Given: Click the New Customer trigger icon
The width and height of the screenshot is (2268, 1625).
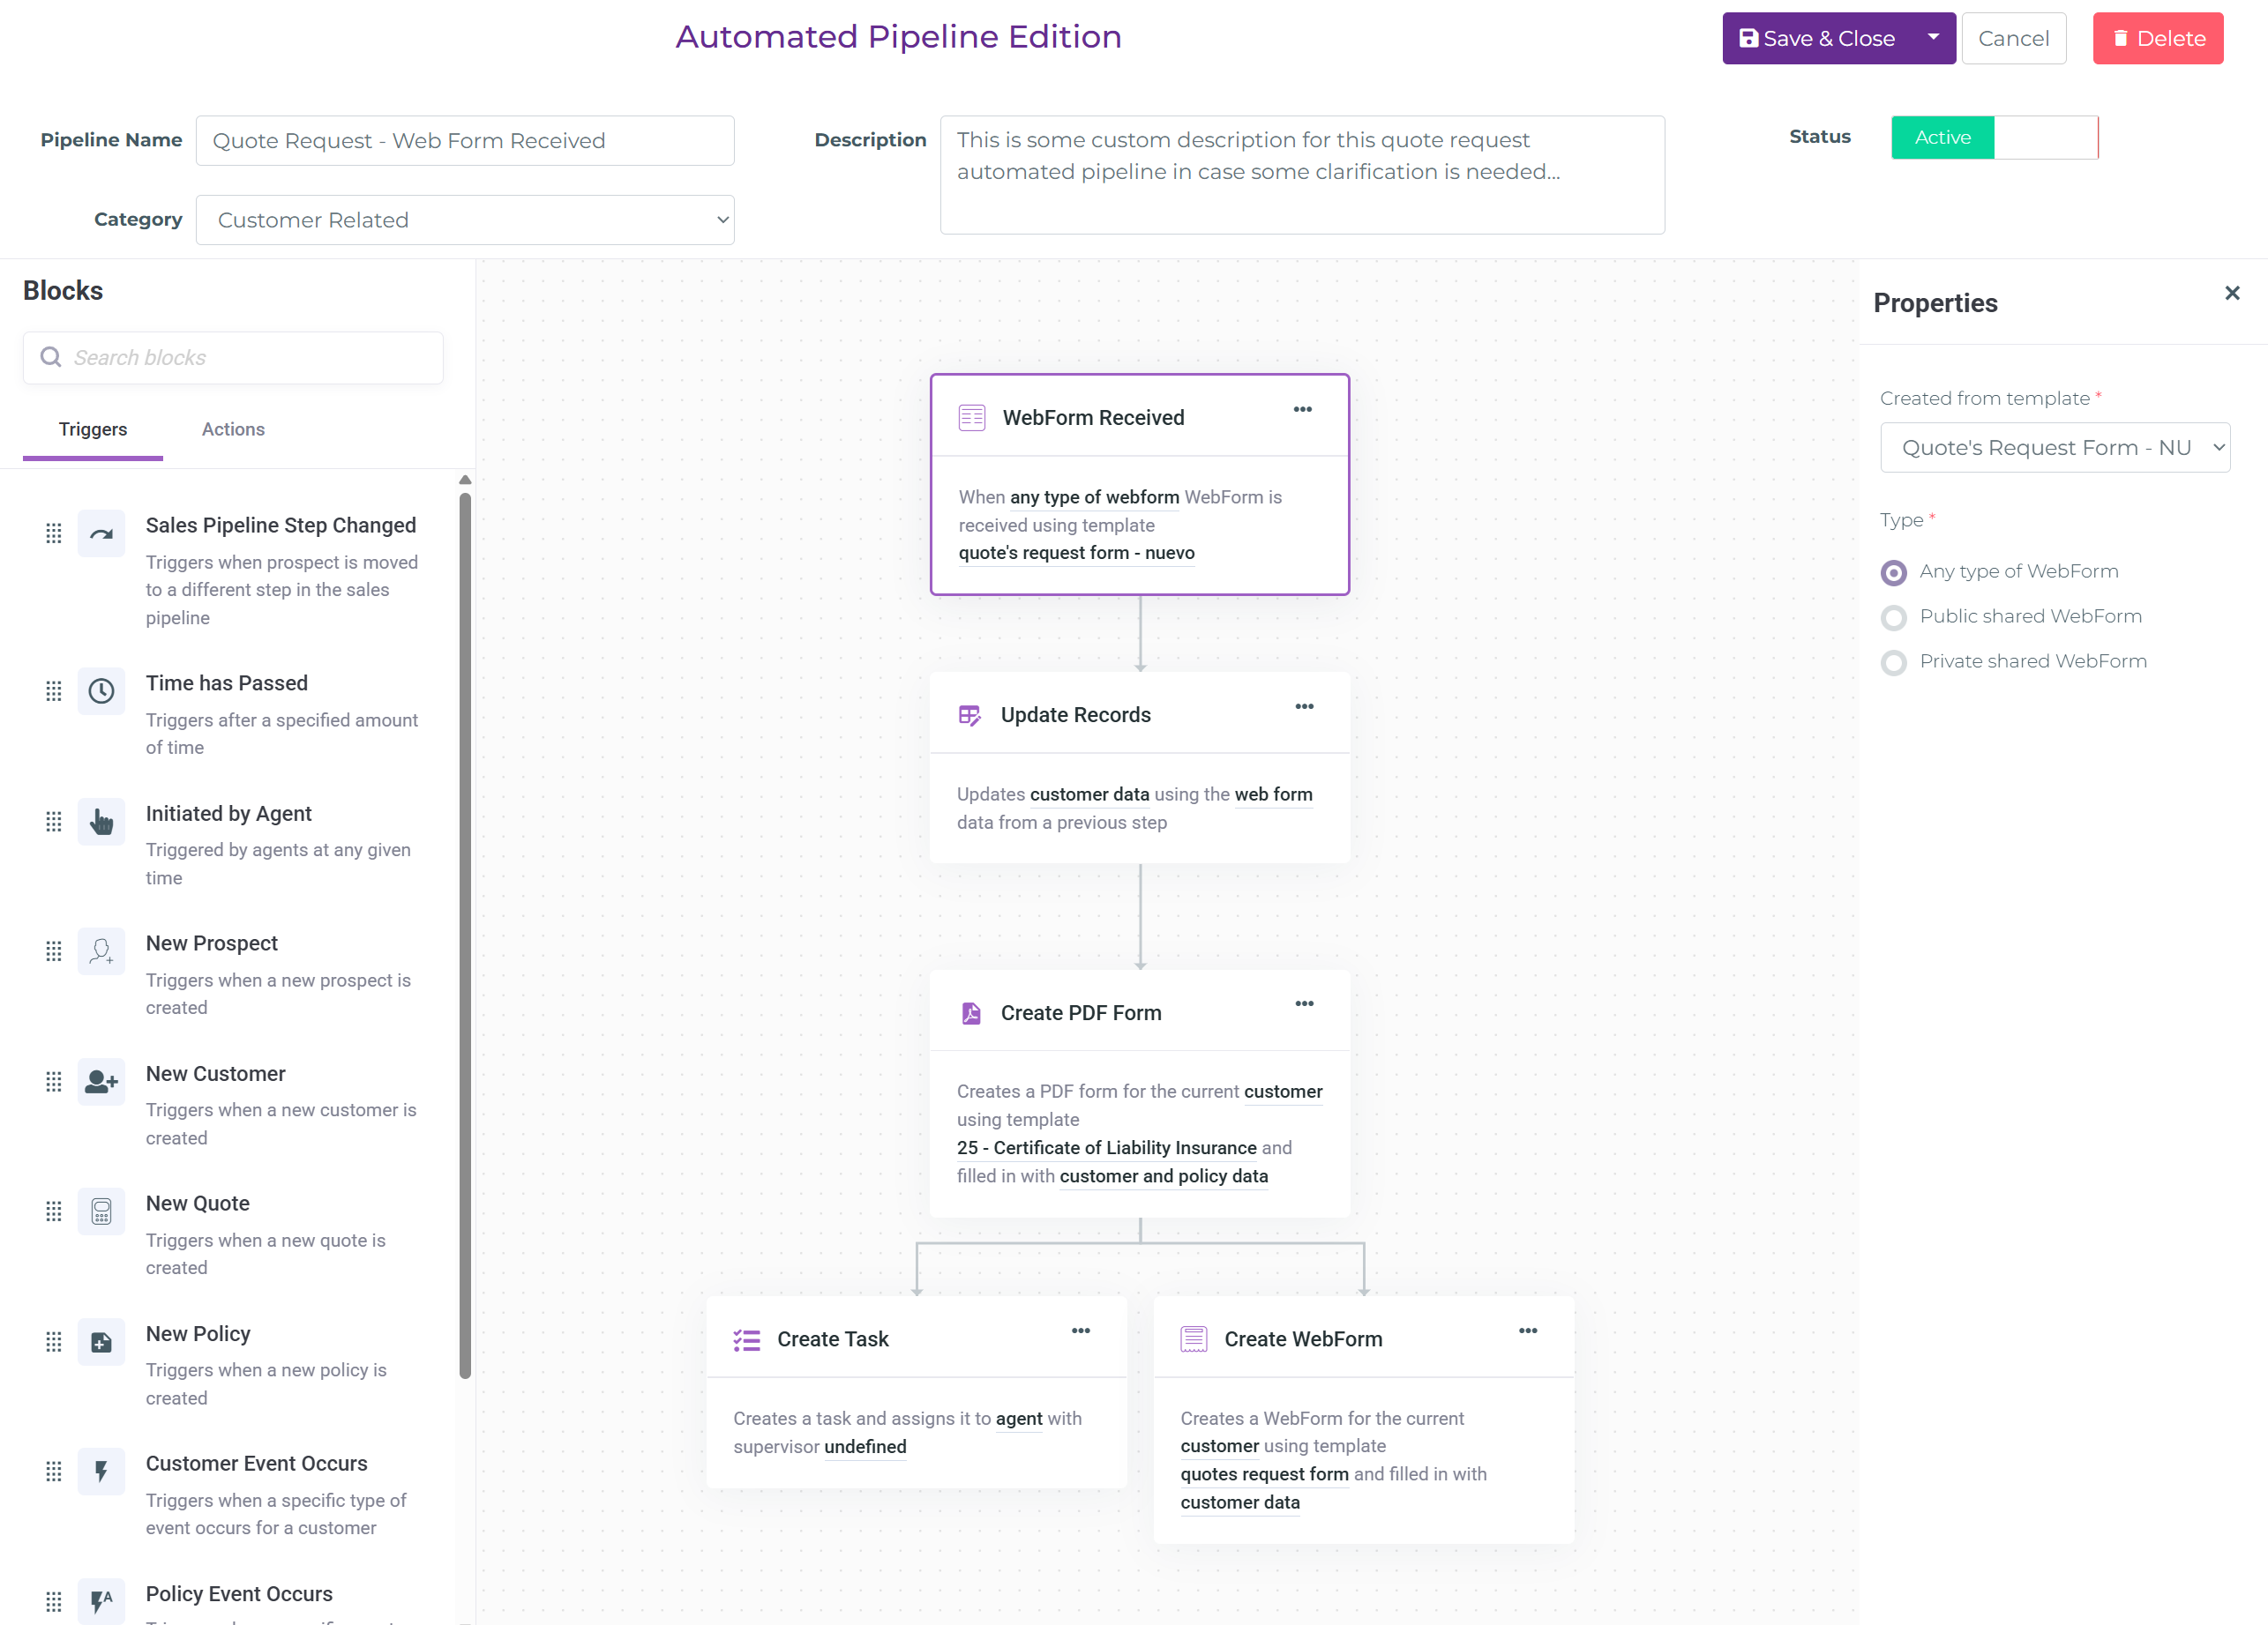Looking at the screenshot, I should click(x=101, y=1081).
